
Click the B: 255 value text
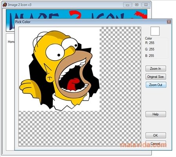click(150, 55)
